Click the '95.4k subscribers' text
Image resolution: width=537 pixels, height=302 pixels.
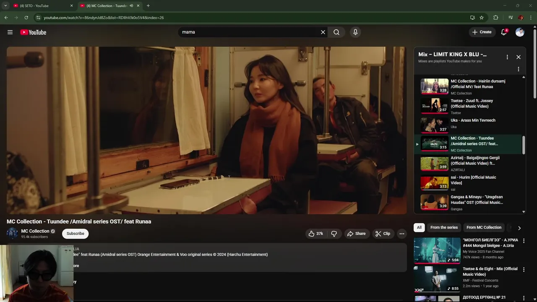click(34, 237)
